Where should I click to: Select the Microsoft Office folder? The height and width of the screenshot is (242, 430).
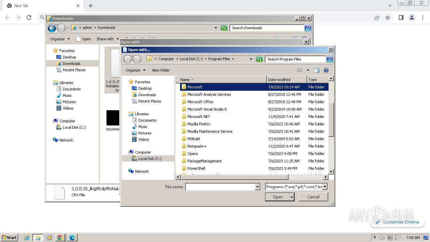(254, 102)
